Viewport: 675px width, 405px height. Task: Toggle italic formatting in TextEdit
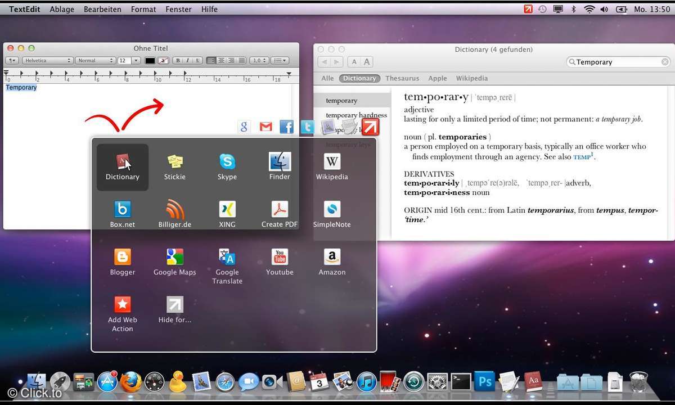[x=188, y=60]
